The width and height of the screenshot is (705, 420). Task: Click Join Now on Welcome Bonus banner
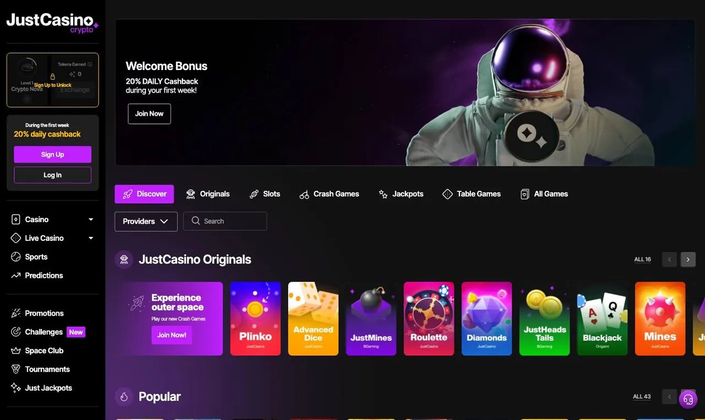[x=149, y=114]
